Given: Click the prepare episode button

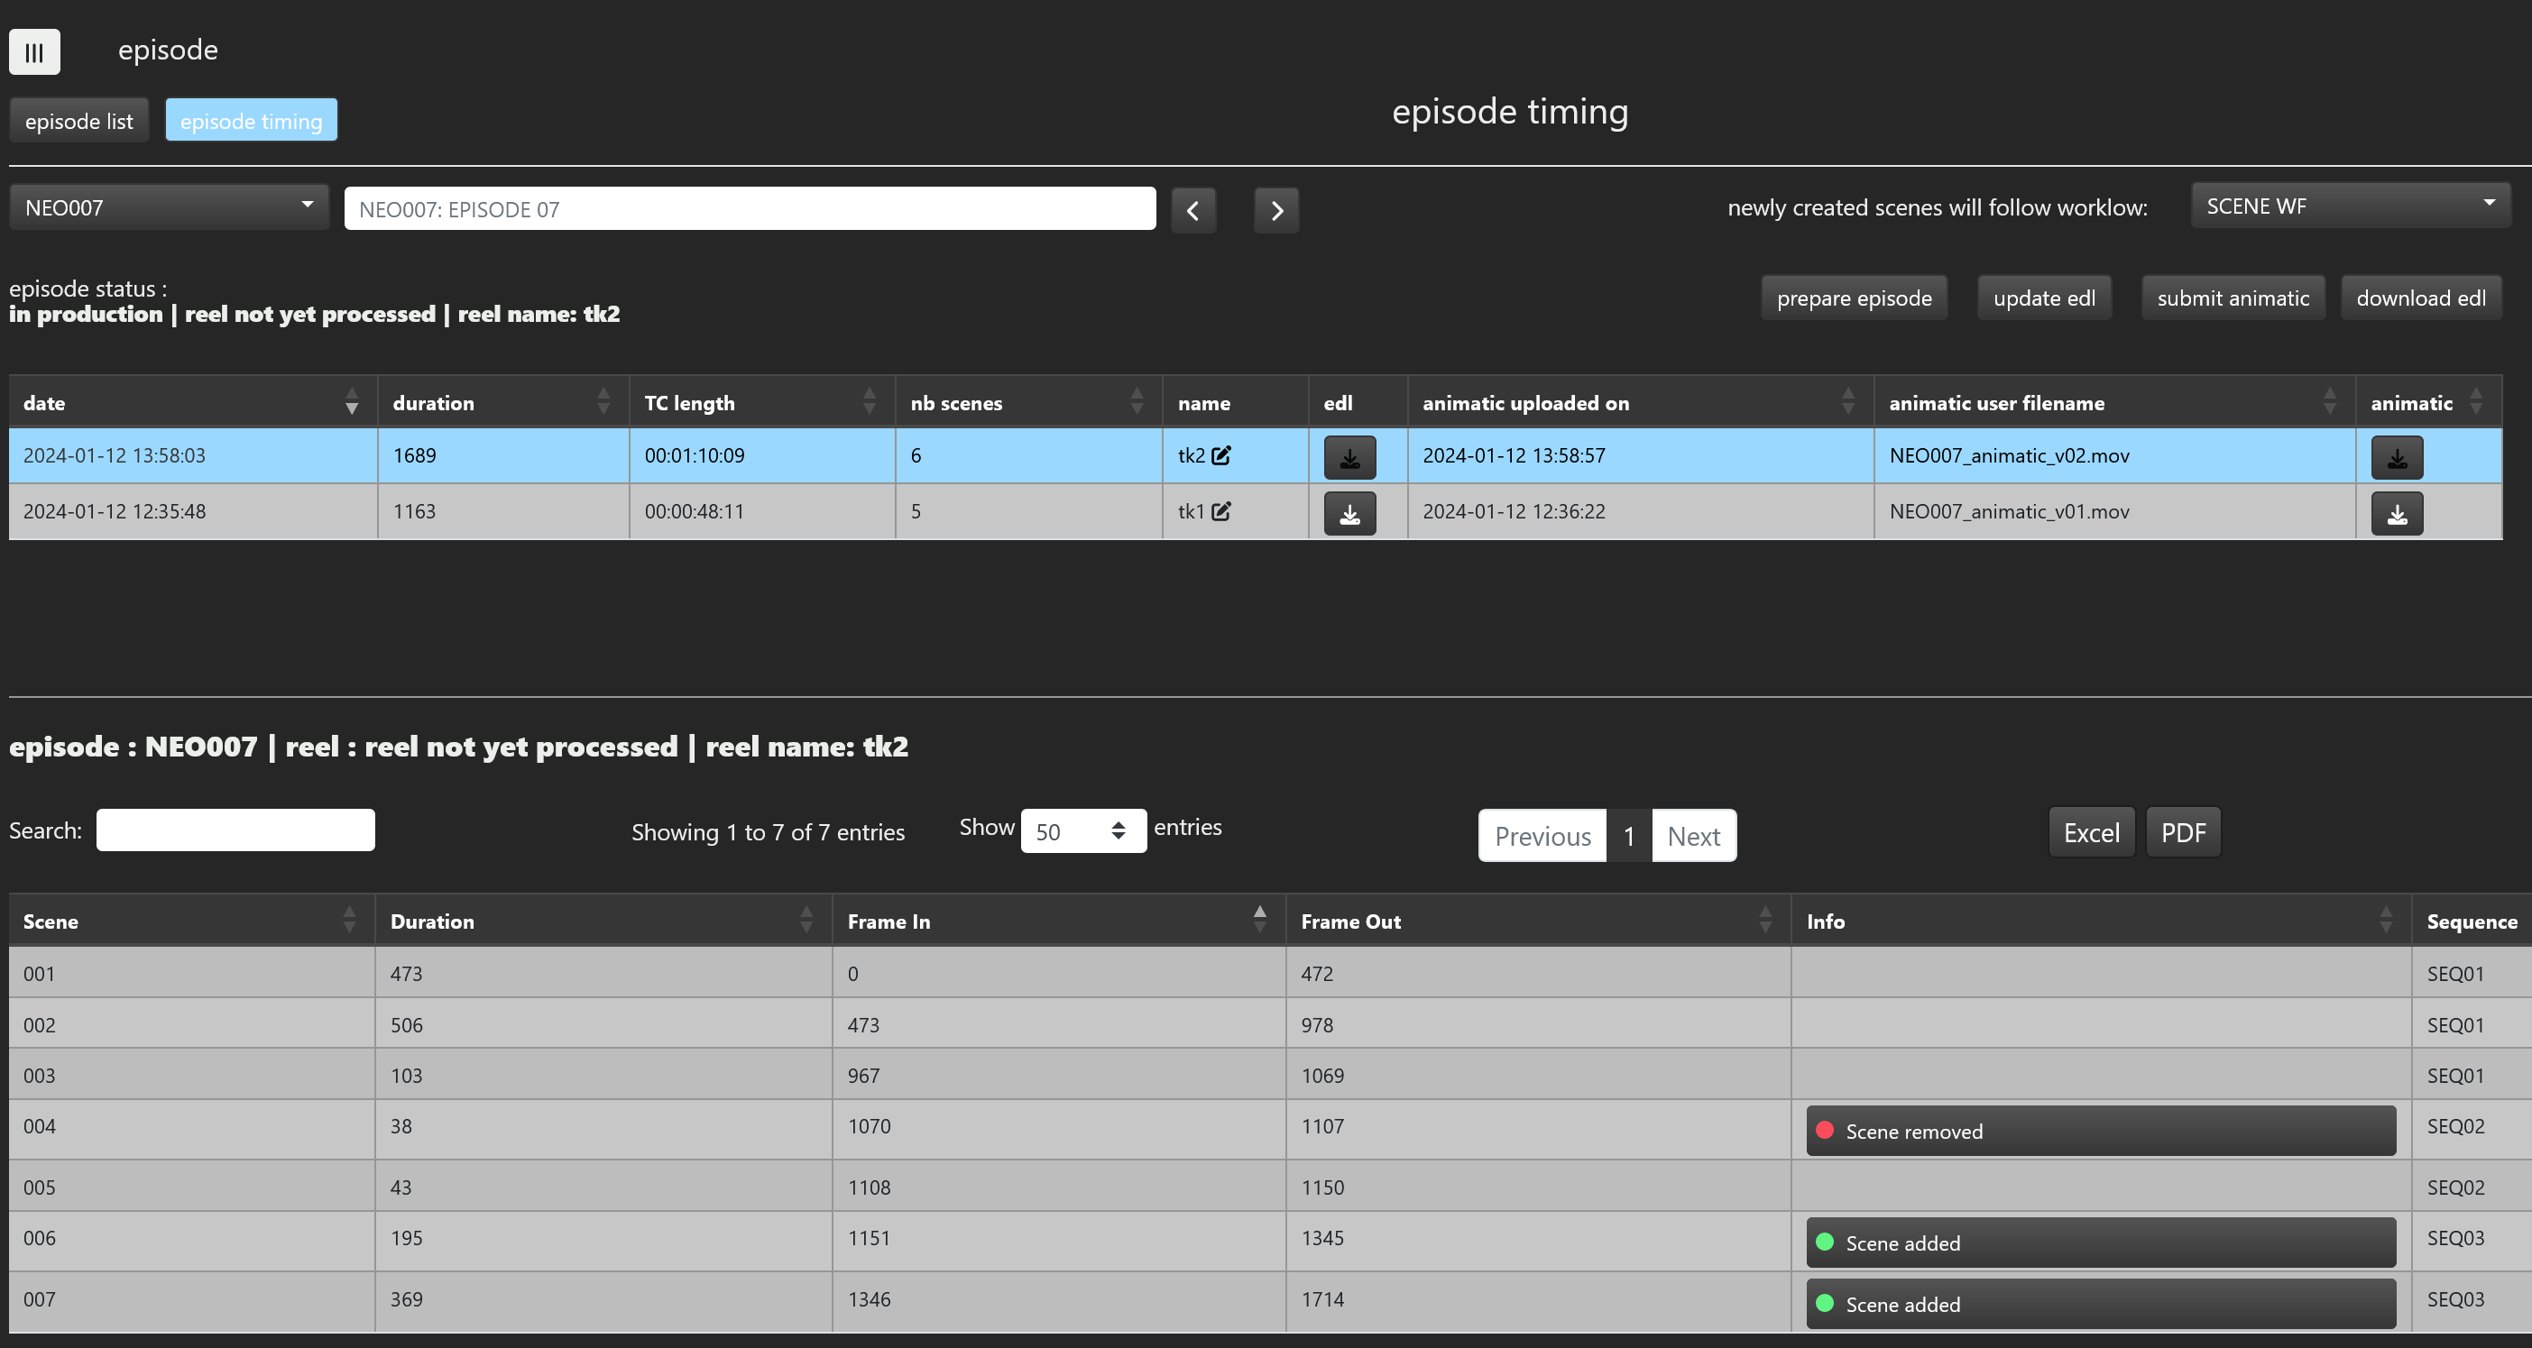Looking at the screenshot, I should point(1853,298).
